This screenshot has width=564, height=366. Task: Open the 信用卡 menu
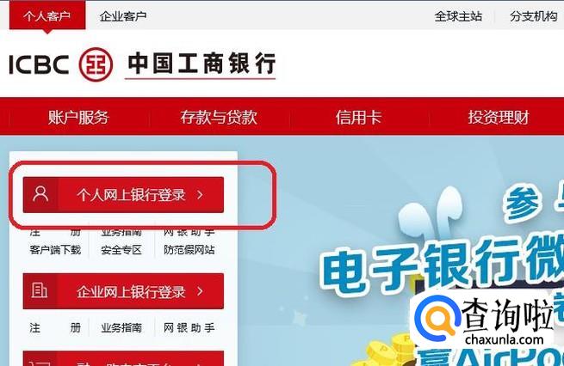point(358,117)
